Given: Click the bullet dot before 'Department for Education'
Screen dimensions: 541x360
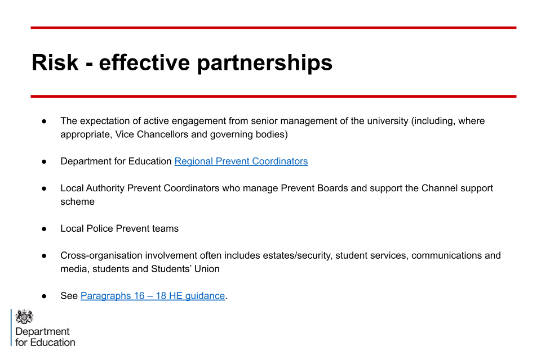Looking at the screenshot, I should pos(43,162).
